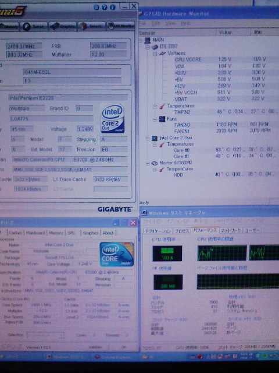The width and height of the screenshot is (279, 373).
Task: Open the HW Monitor tab in EasyTune6
Action: pyautogui.click(x=121, y=26)
